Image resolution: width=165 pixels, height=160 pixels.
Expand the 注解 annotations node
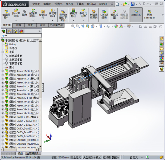tap(3, 52)
